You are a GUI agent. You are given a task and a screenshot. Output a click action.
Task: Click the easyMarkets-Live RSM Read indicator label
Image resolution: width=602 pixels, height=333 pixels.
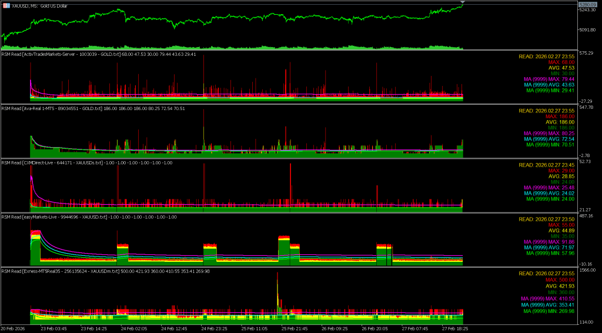coord(89,217)
